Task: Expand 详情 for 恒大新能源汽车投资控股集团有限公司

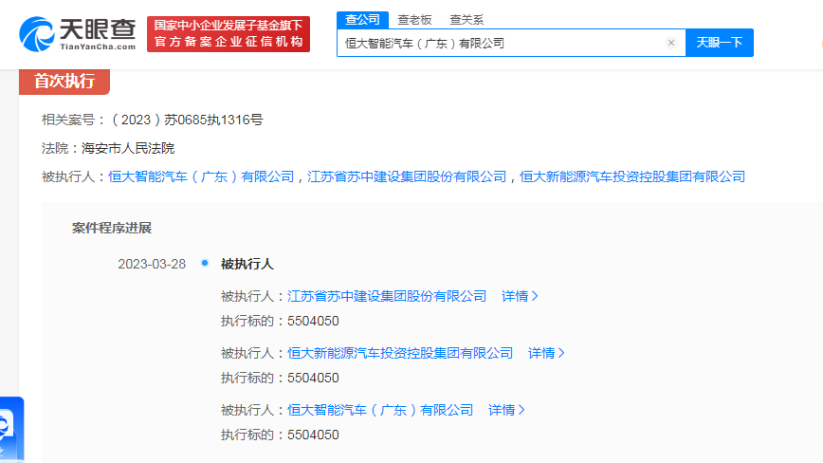Action: (x=546, y=353)
